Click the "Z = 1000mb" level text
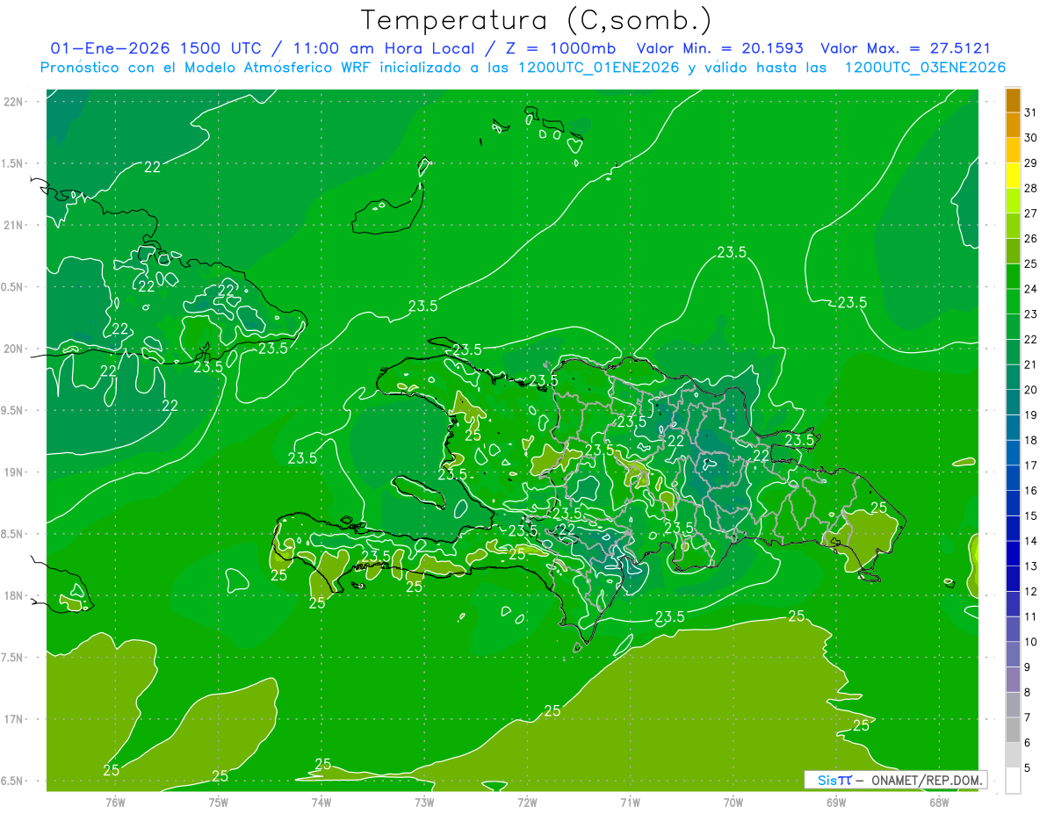 [559, 48]
